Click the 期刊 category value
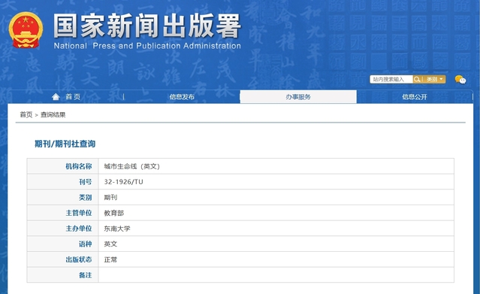The width and height of the screenshot is (480, 294). 110,198
